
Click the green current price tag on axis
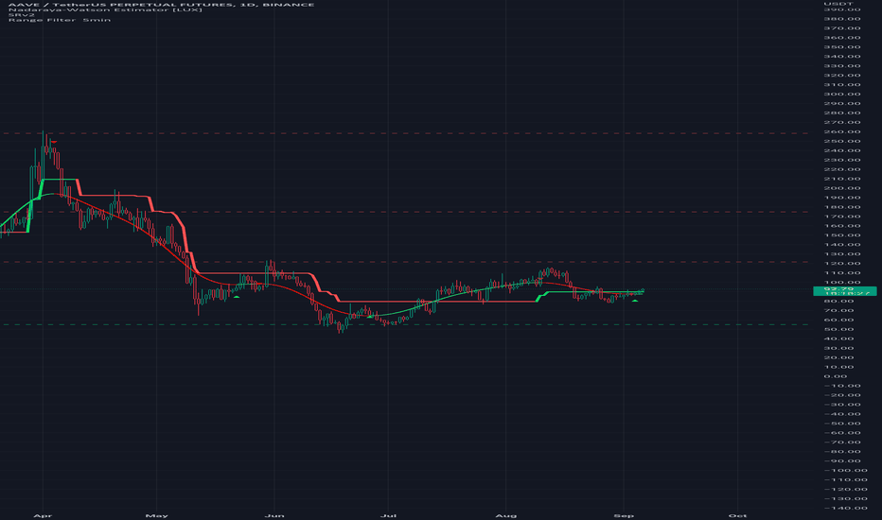point(845,290)
